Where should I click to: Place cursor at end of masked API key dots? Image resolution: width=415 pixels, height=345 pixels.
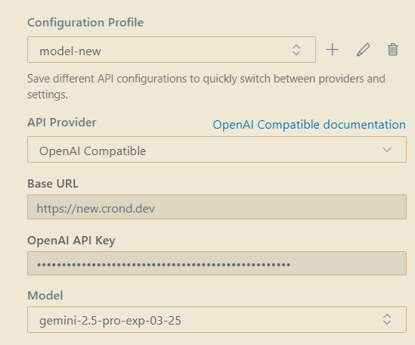291,264
